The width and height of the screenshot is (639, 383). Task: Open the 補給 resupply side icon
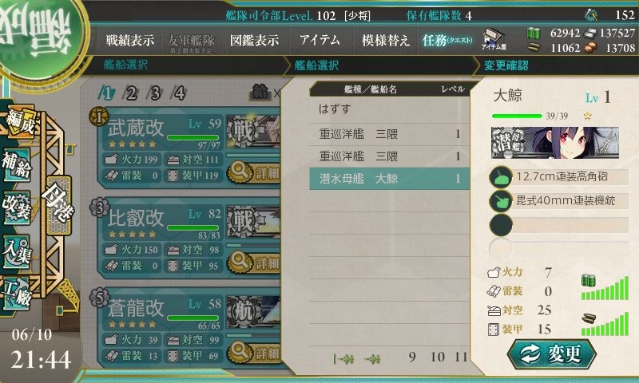point(17,165)
